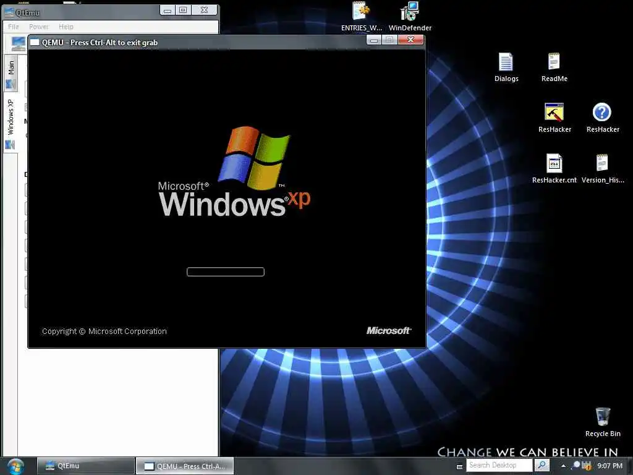Viewport: 633px width, 475px height.
Task: Click the Windows XP boot progress bar
Action: [226, 272]
